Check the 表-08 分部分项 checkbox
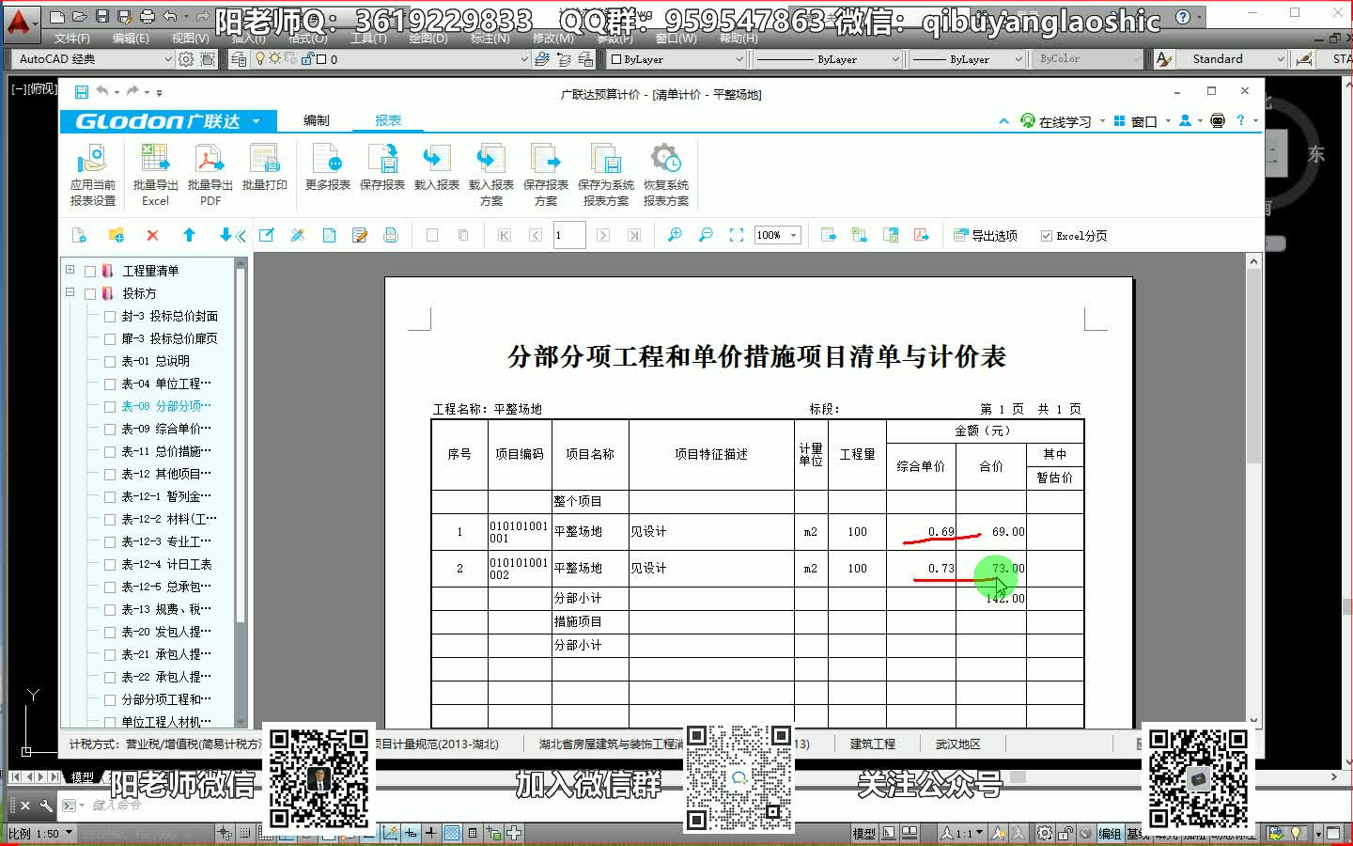1353x846 pixels. (110, 406)
